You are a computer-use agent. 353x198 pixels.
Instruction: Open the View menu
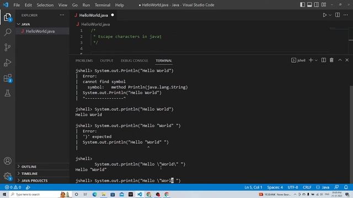pos(62,5)
